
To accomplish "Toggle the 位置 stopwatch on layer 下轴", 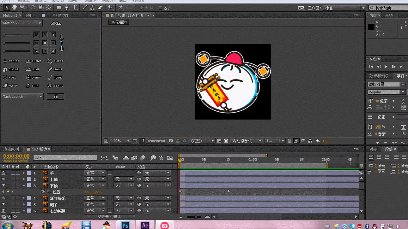I will 43,191.
